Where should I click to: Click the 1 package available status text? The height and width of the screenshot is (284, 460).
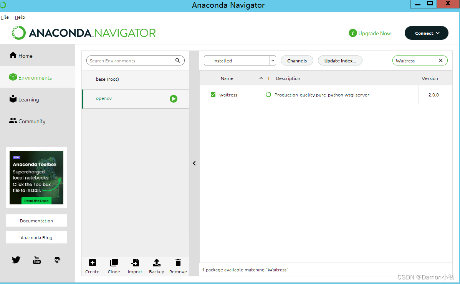245,270
